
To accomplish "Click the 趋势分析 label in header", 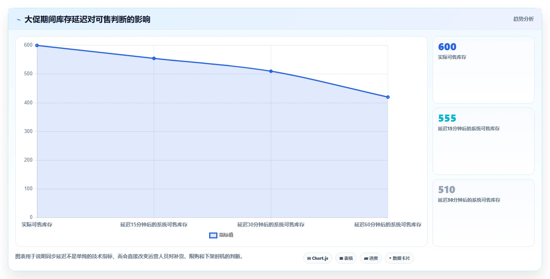I will [524, 19].
